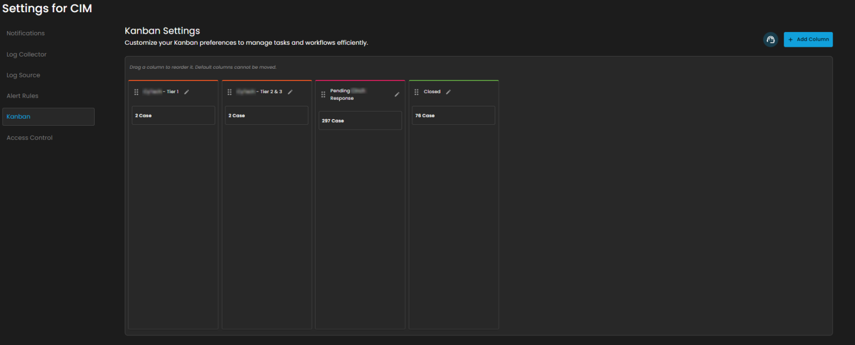Navigate to Access Control settings

tap(30, 138)
